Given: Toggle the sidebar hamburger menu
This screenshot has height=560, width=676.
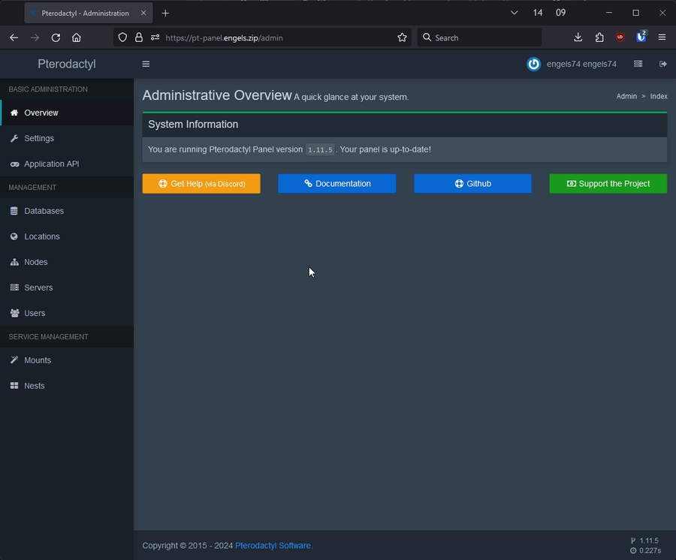Looking at the screenshot, I should pos(146,64).
